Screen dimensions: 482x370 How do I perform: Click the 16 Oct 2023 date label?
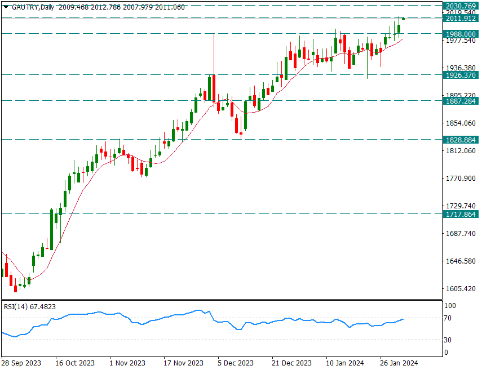[75, 363]
